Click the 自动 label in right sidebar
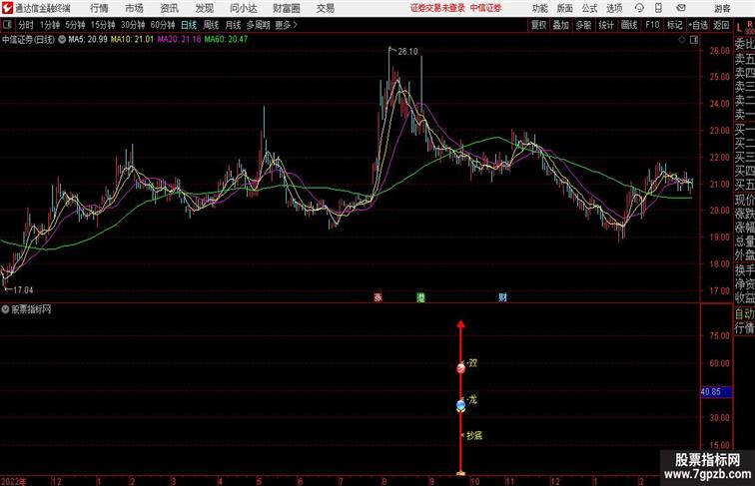Screen dimensions: 755x486 (x=744, y=313)
